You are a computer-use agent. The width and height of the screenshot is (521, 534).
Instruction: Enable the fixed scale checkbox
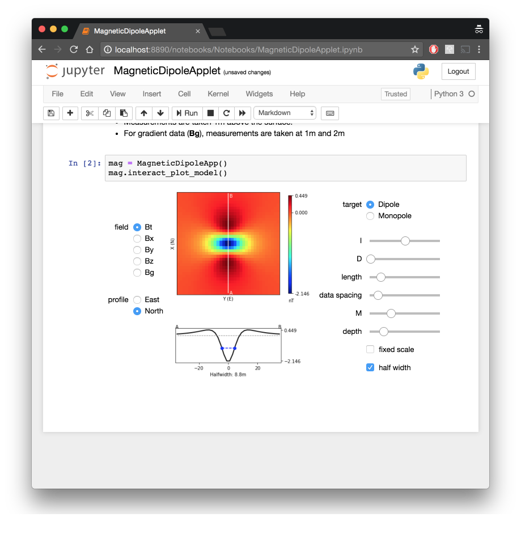pyautogui.click(x=370, y=350)
